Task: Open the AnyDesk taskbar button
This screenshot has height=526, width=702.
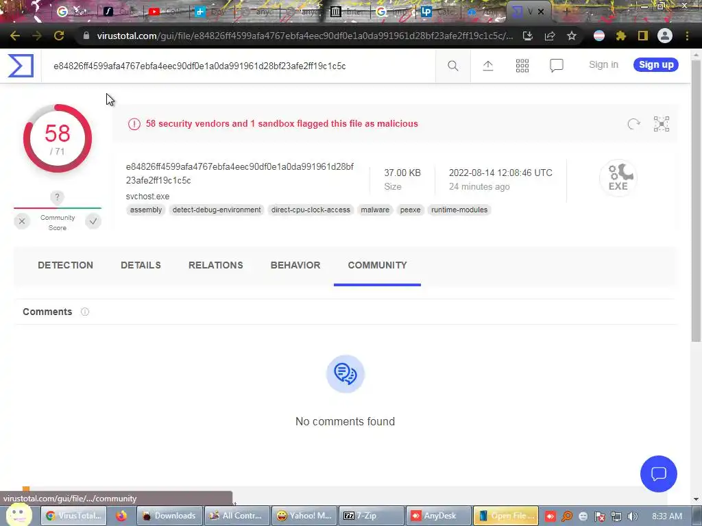Action: (x=439, y=516)
